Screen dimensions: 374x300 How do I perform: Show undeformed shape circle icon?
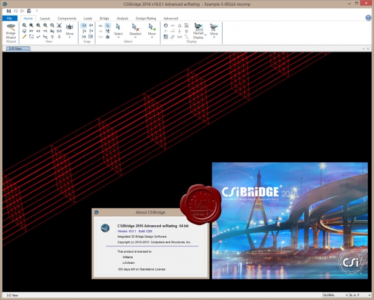[166, 26]
